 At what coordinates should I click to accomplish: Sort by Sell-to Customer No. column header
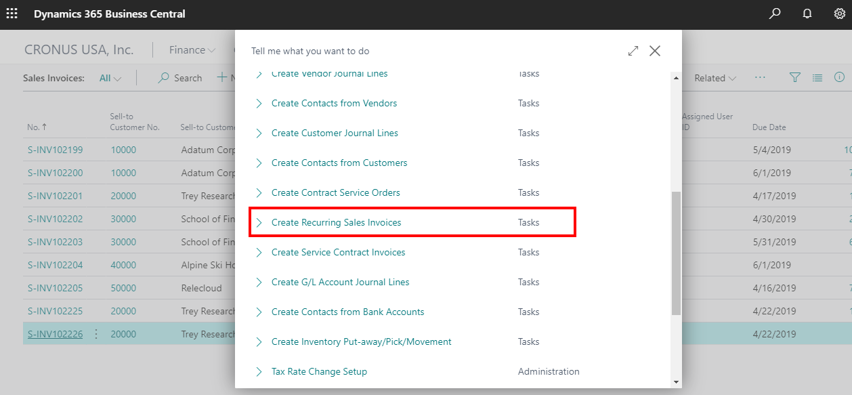135,122
